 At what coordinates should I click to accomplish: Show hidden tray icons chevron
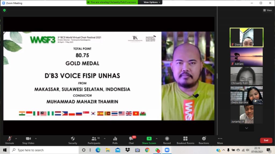[x=224, y=150]
